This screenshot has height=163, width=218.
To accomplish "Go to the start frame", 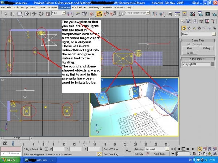I will point(173,149).
